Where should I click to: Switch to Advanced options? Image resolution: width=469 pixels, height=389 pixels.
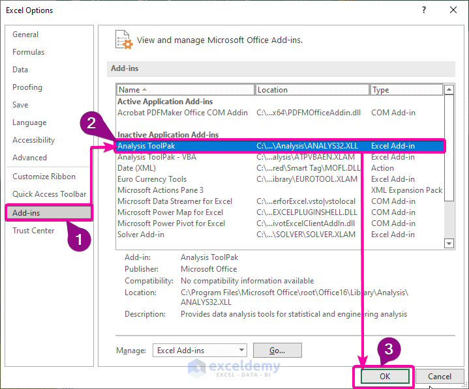29,158
